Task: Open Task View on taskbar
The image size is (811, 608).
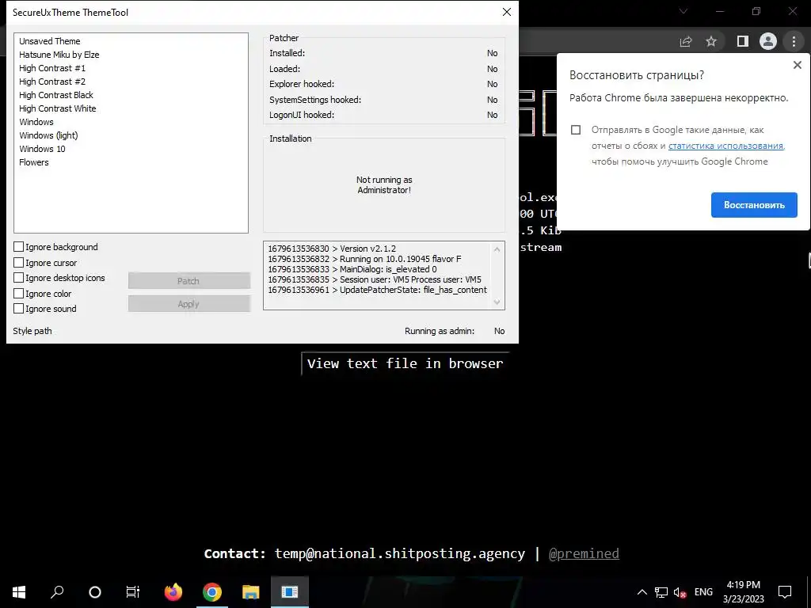Action: point(133,592)
